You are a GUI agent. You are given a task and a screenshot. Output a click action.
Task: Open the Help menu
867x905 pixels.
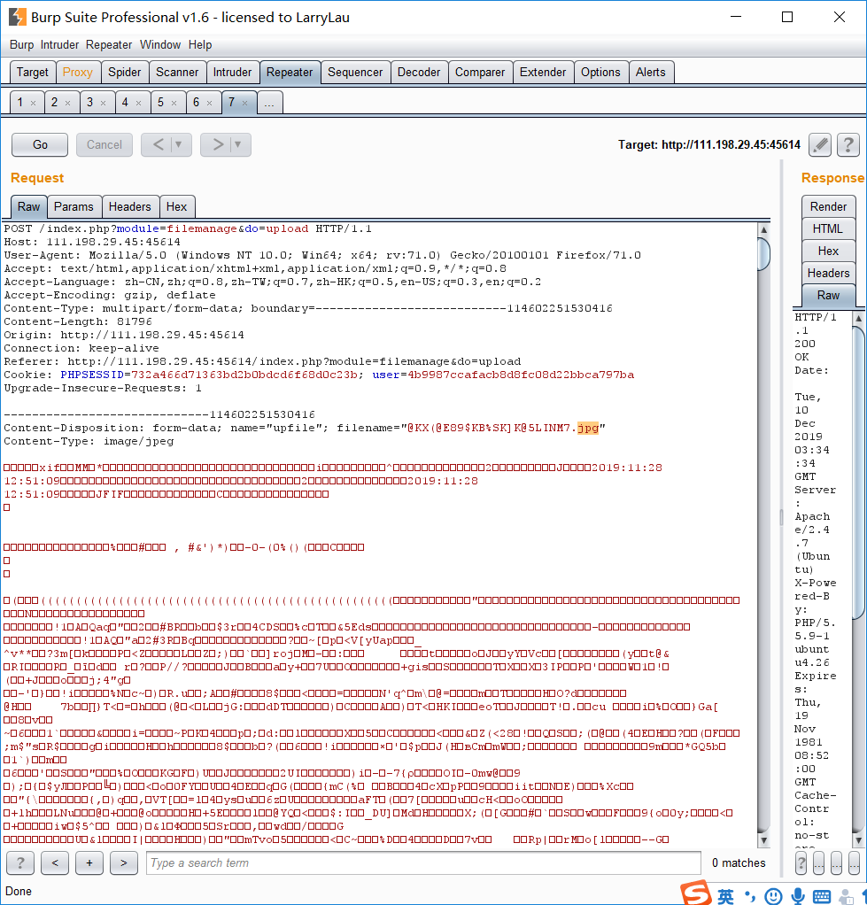click(x=200, y=45)
